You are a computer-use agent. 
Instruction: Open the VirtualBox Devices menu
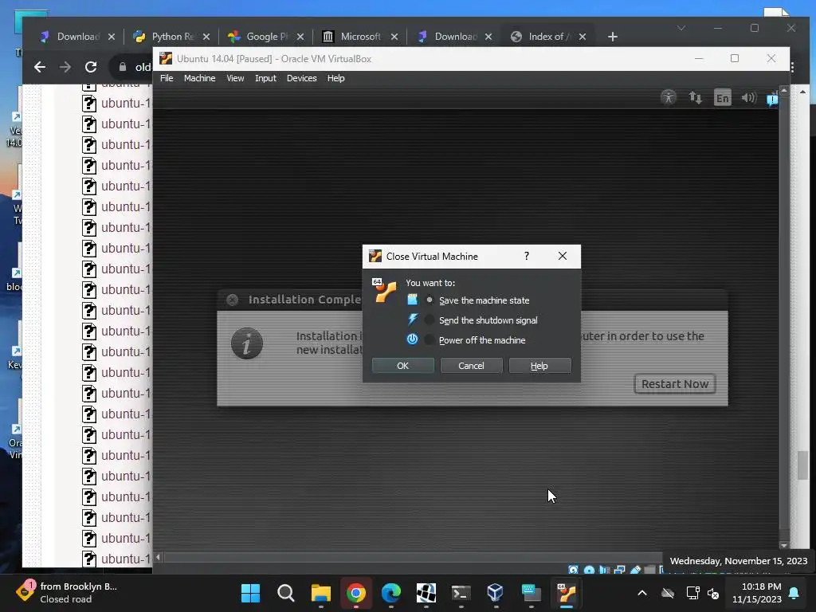301,78
